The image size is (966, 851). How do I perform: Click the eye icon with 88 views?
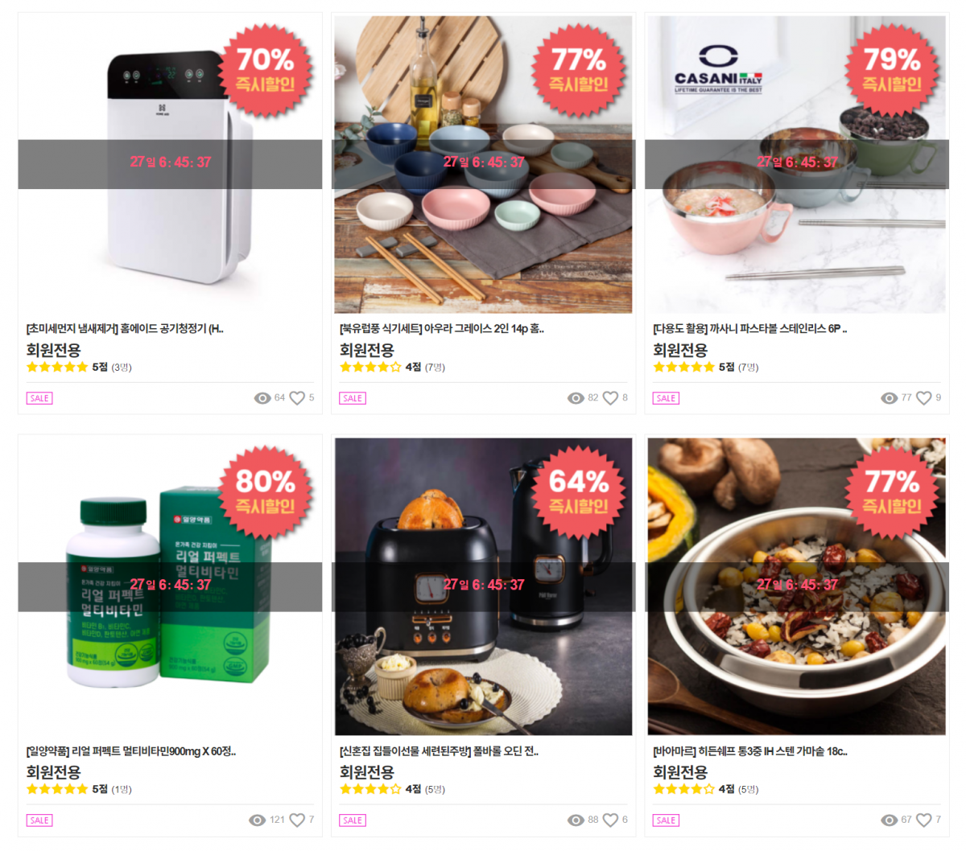click(576, 820)
